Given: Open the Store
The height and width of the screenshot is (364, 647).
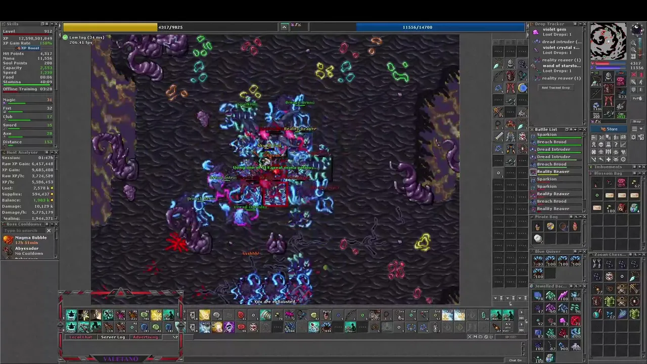Looking at the screenshot, I should 609,129.
